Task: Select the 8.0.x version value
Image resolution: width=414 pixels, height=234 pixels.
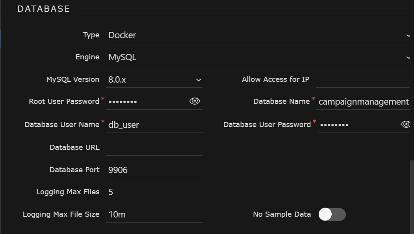Action: pyautogui.click(x=116, y=79)
